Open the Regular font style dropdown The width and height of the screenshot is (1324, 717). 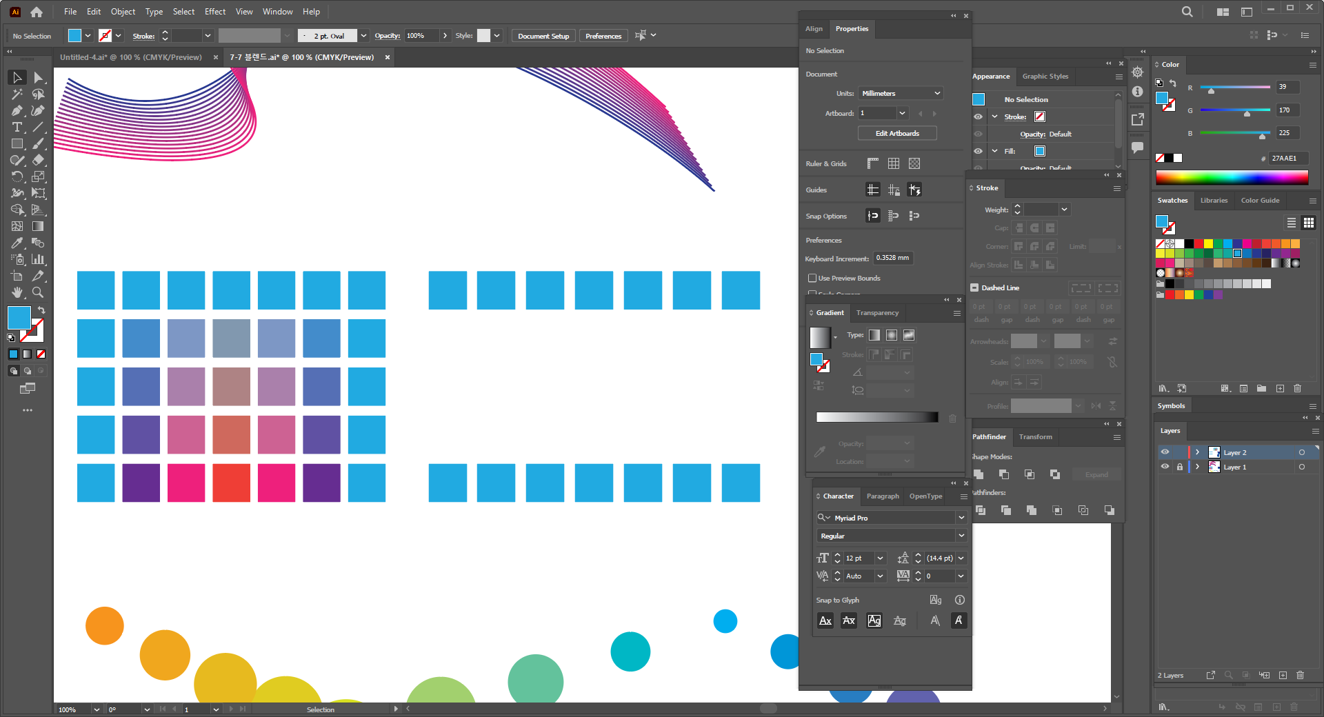coord(961,536)
